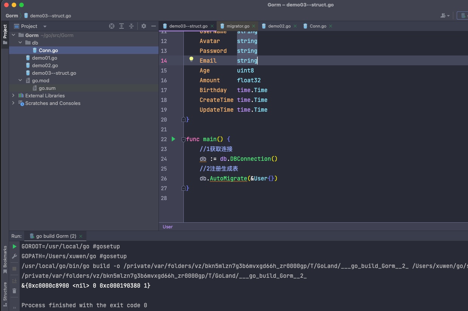Fold the struct at closing brace line 20

184,120
